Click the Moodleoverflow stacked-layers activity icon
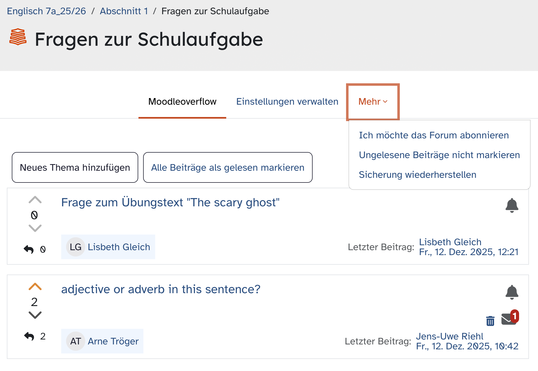This screenshot has height=371, width=538. pos(18,37)
